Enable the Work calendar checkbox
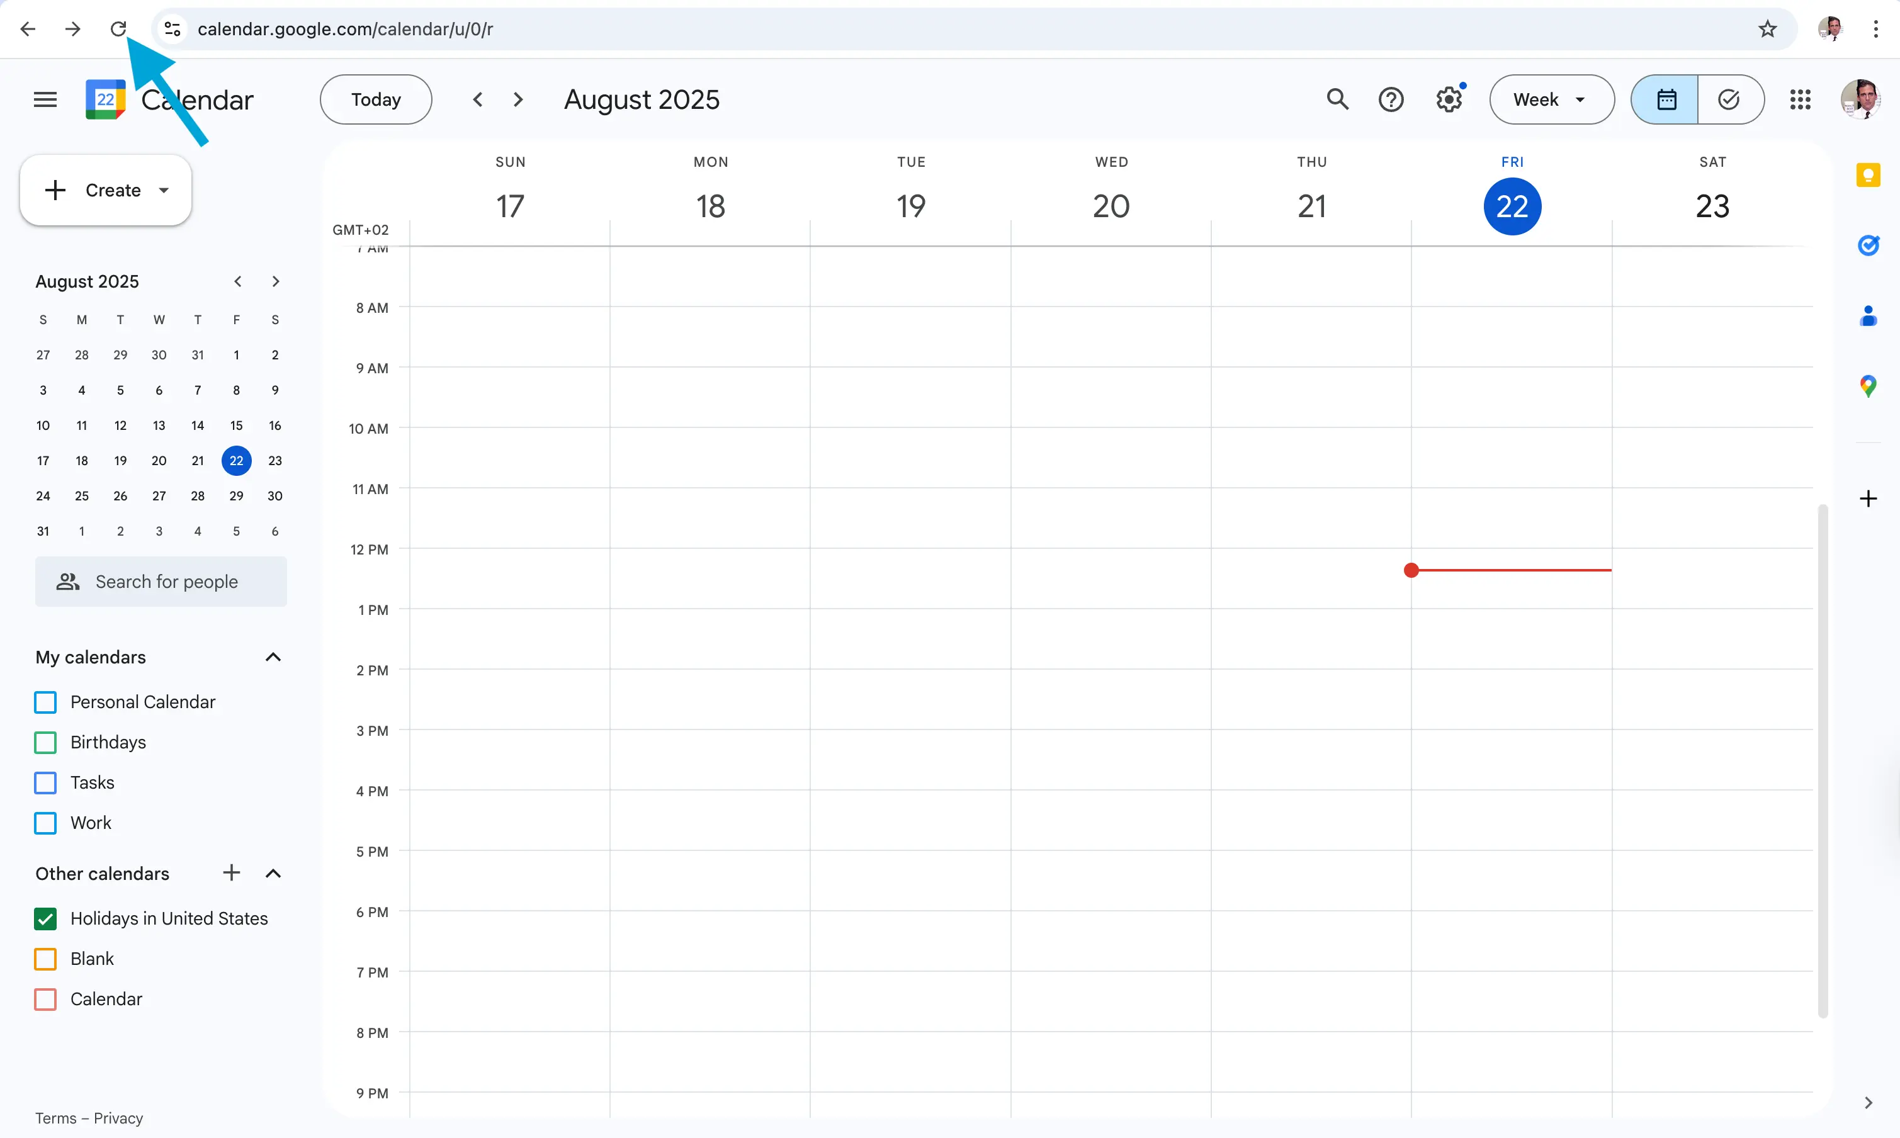The image size is (1900, 1138). click(x=45, y=823)
